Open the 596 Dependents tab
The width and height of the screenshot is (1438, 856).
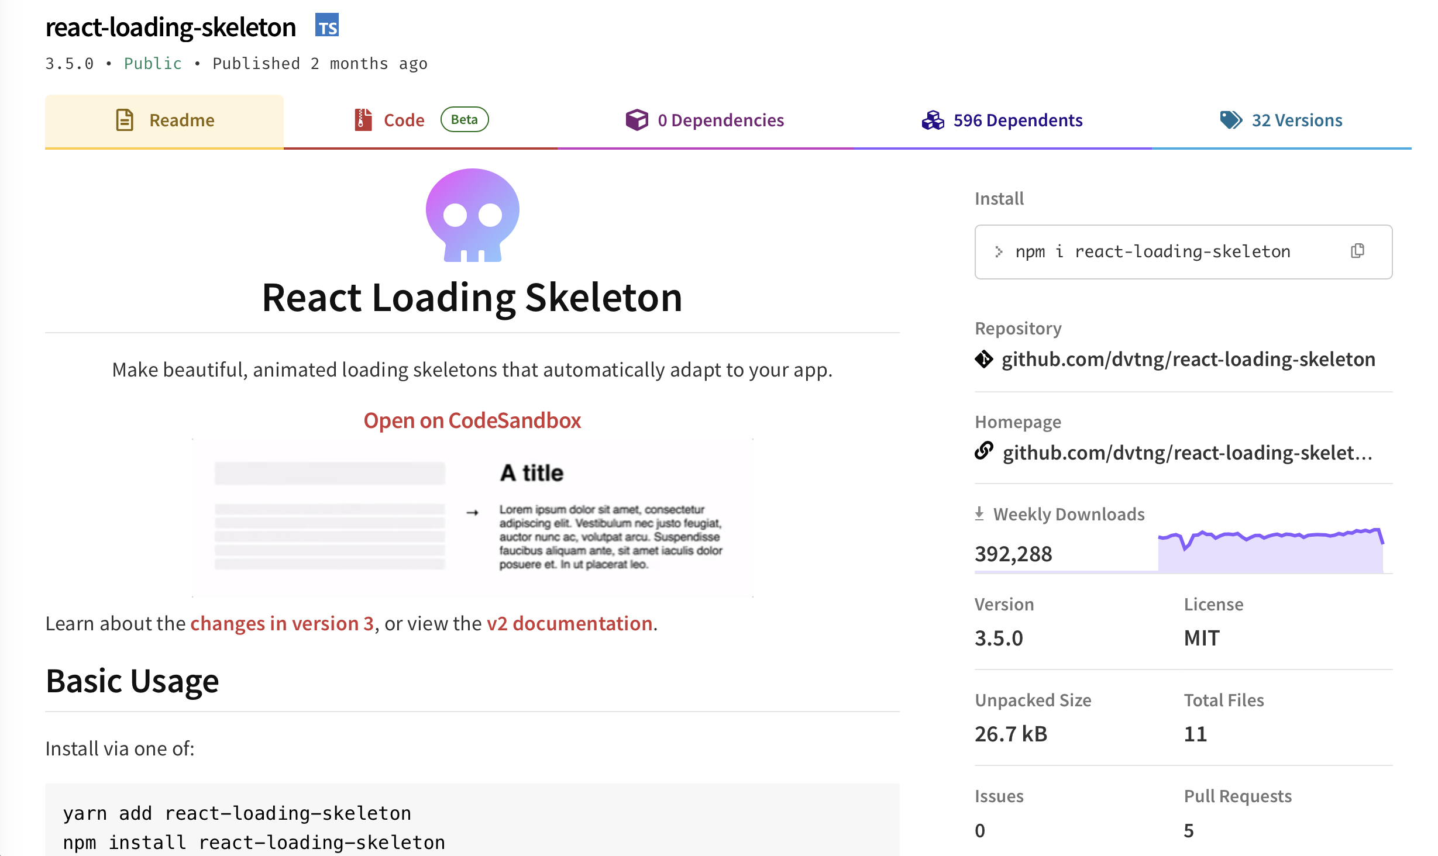1002,120
